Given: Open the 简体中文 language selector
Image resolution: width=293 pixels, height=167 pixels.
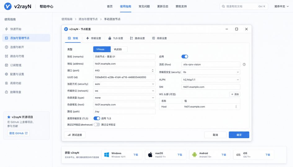Looking at the screenshot, I should [282, 6].
